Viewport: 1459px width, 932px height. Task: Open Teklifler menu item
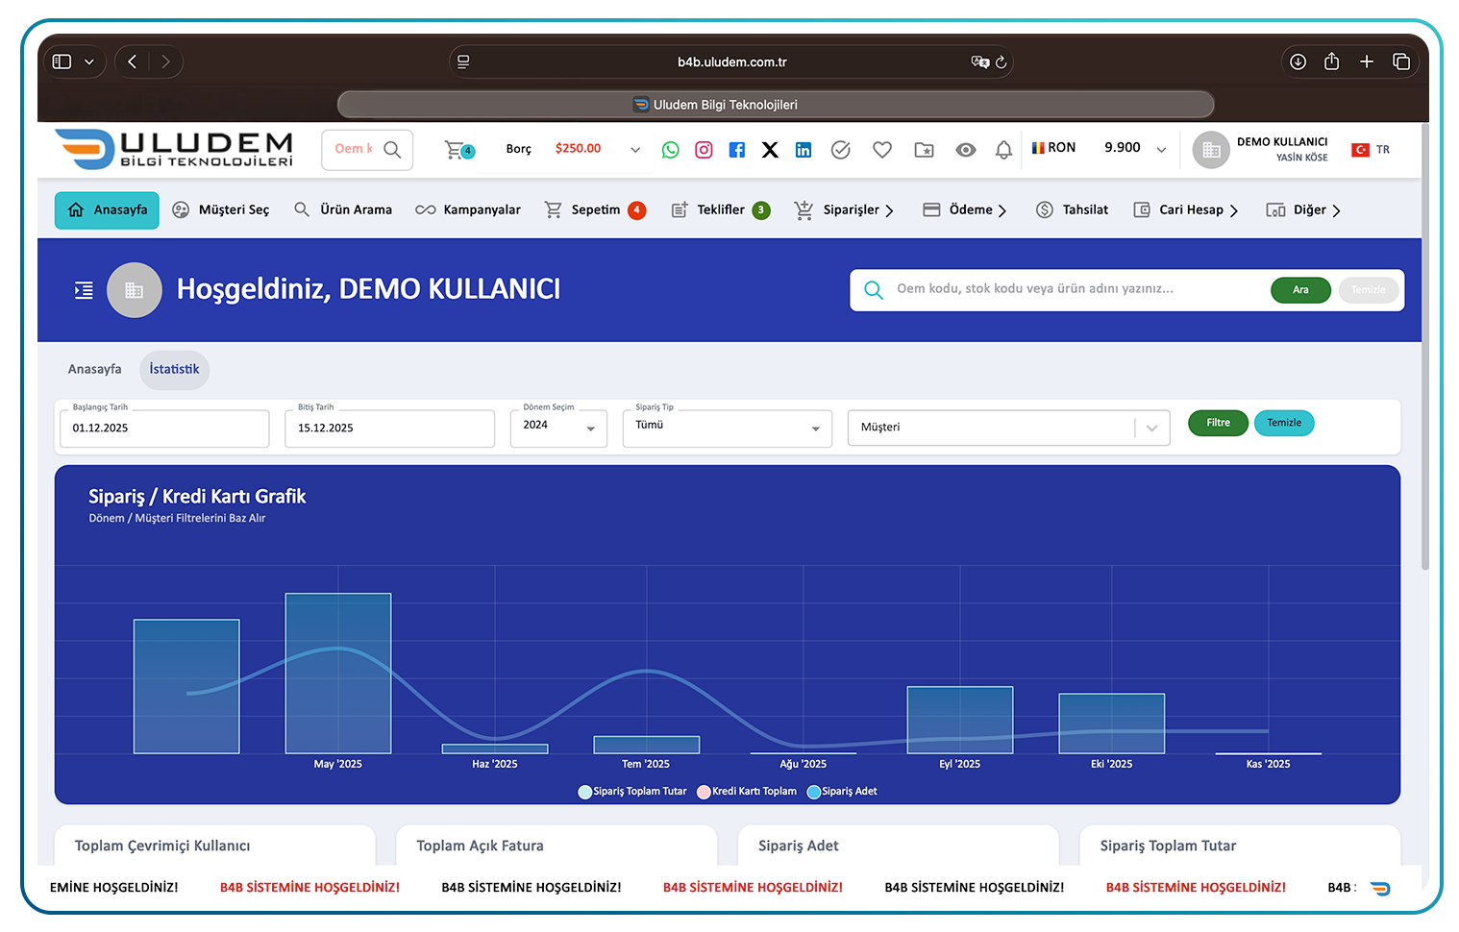pos(720,210)
